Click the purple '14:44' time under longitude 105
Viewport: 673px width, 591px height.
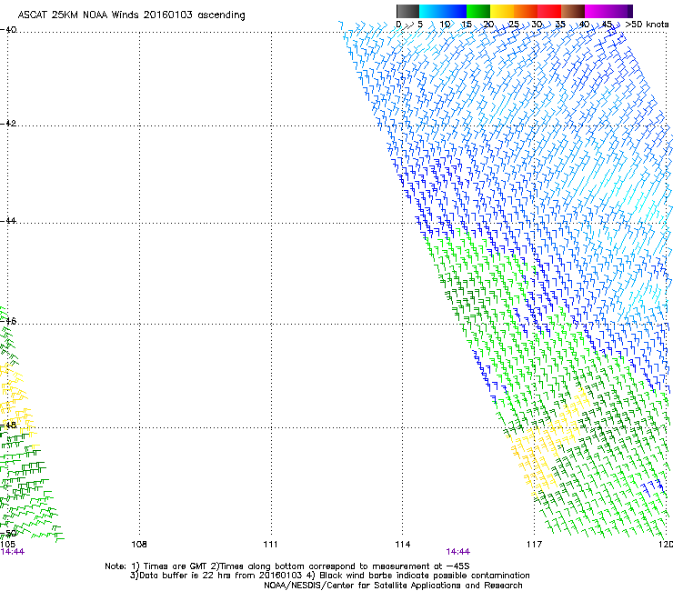coord(13,552)
